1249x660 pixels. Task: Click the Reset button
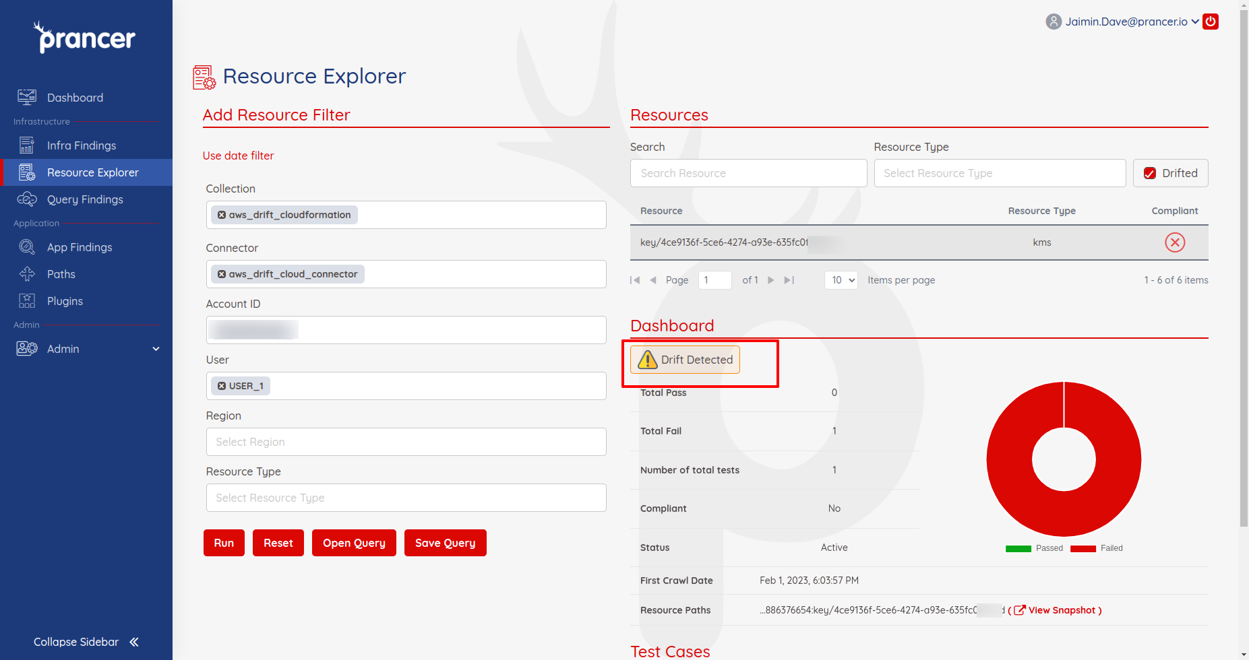tap(278, 543)
